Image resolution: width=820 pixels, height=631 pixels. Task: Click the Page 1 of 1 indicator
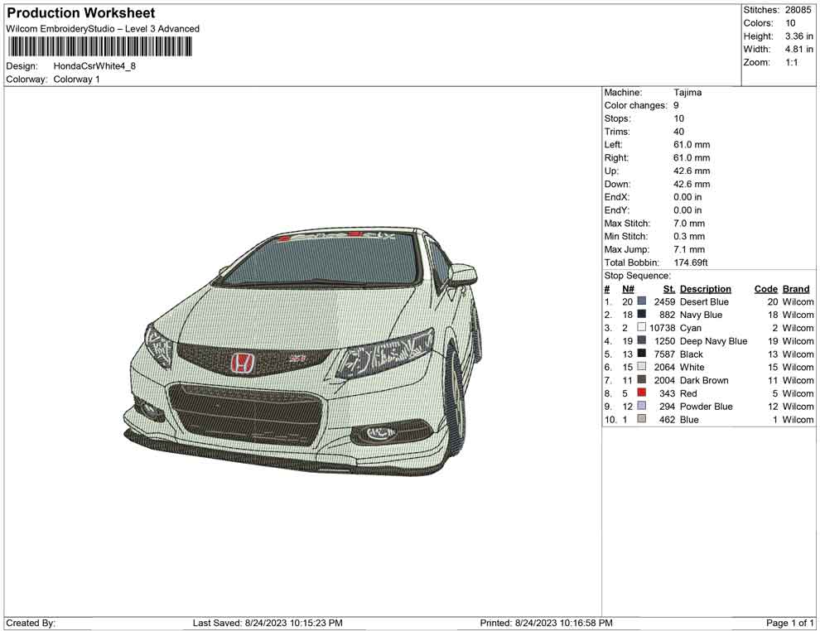click(789, 623)
